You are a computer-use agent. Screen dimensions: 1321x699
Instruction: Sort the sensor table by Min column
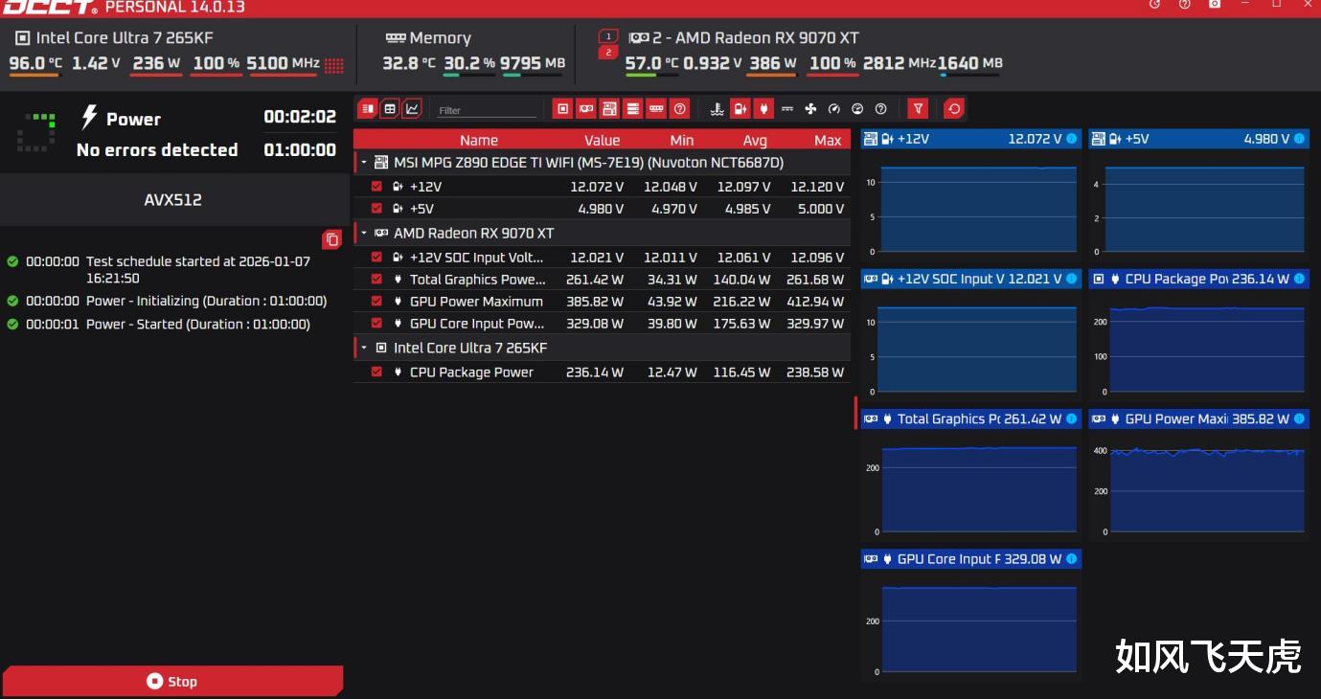682,140
